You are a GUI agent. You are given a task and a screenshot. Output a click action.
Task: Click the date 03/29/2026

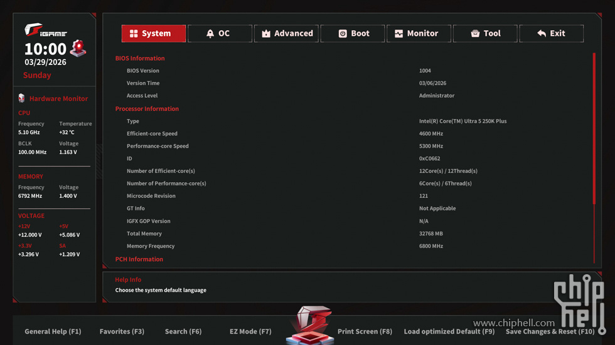tap(45, 62)
